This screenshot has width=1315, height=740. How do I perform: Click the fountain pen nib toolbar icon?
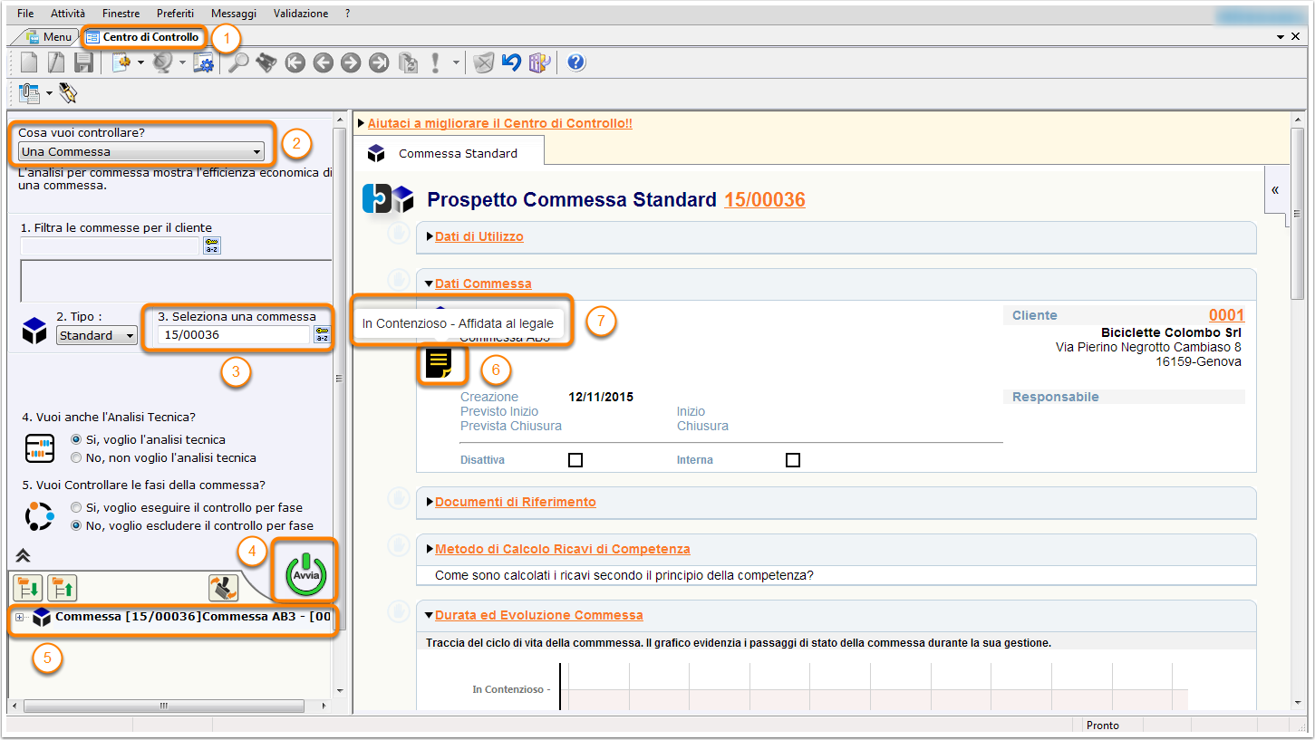[x=68, y=92]
